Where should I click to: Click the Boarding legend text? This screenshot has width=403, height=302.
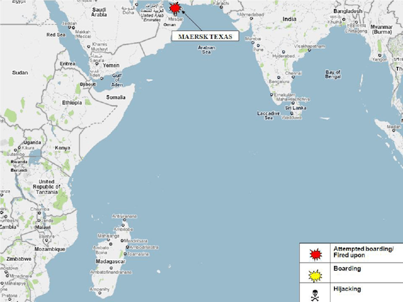[x=347, y=269]
